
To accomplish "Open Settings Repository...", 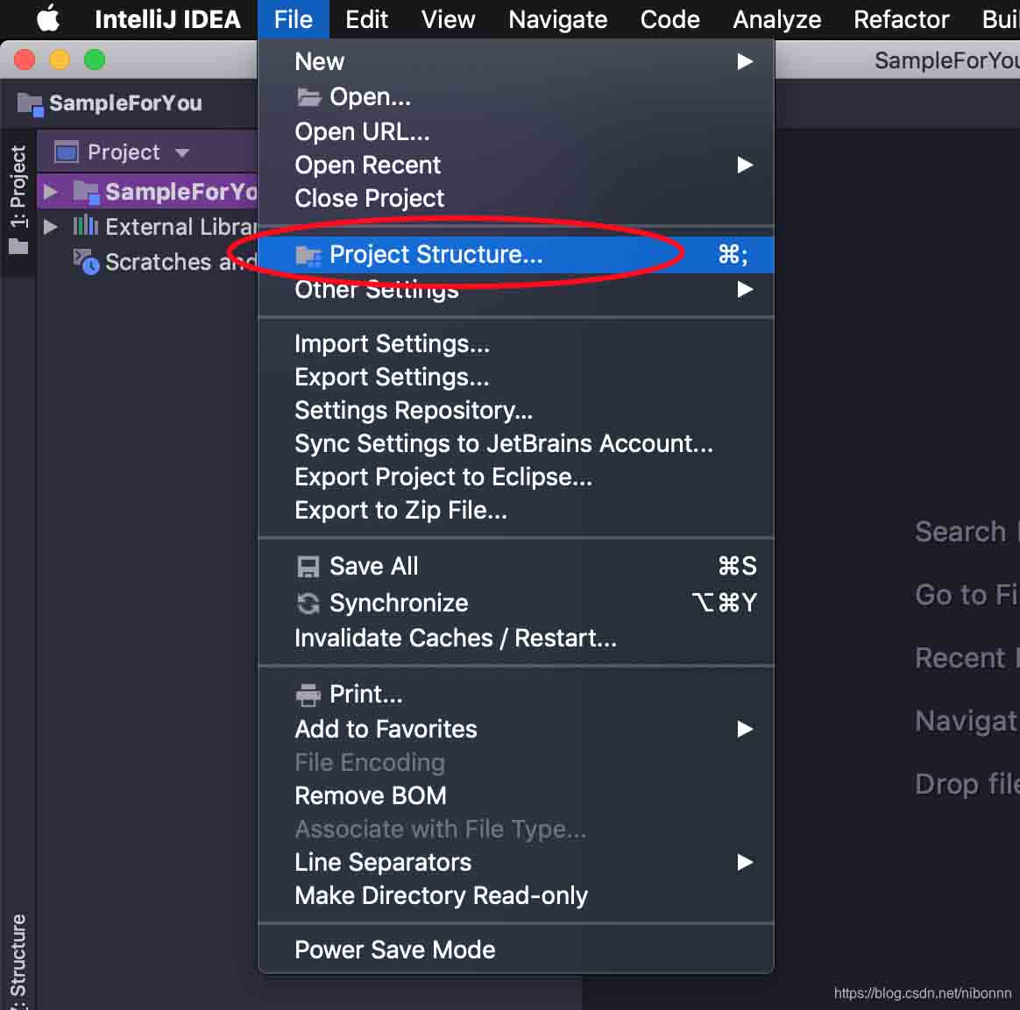I will click(x=516, y=410).
